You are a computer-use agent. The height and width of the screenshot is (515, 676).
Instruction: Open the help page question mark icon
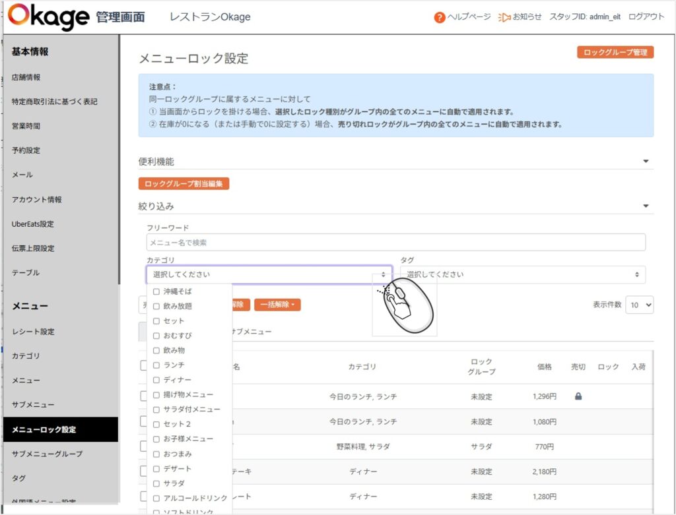point(439,17)
